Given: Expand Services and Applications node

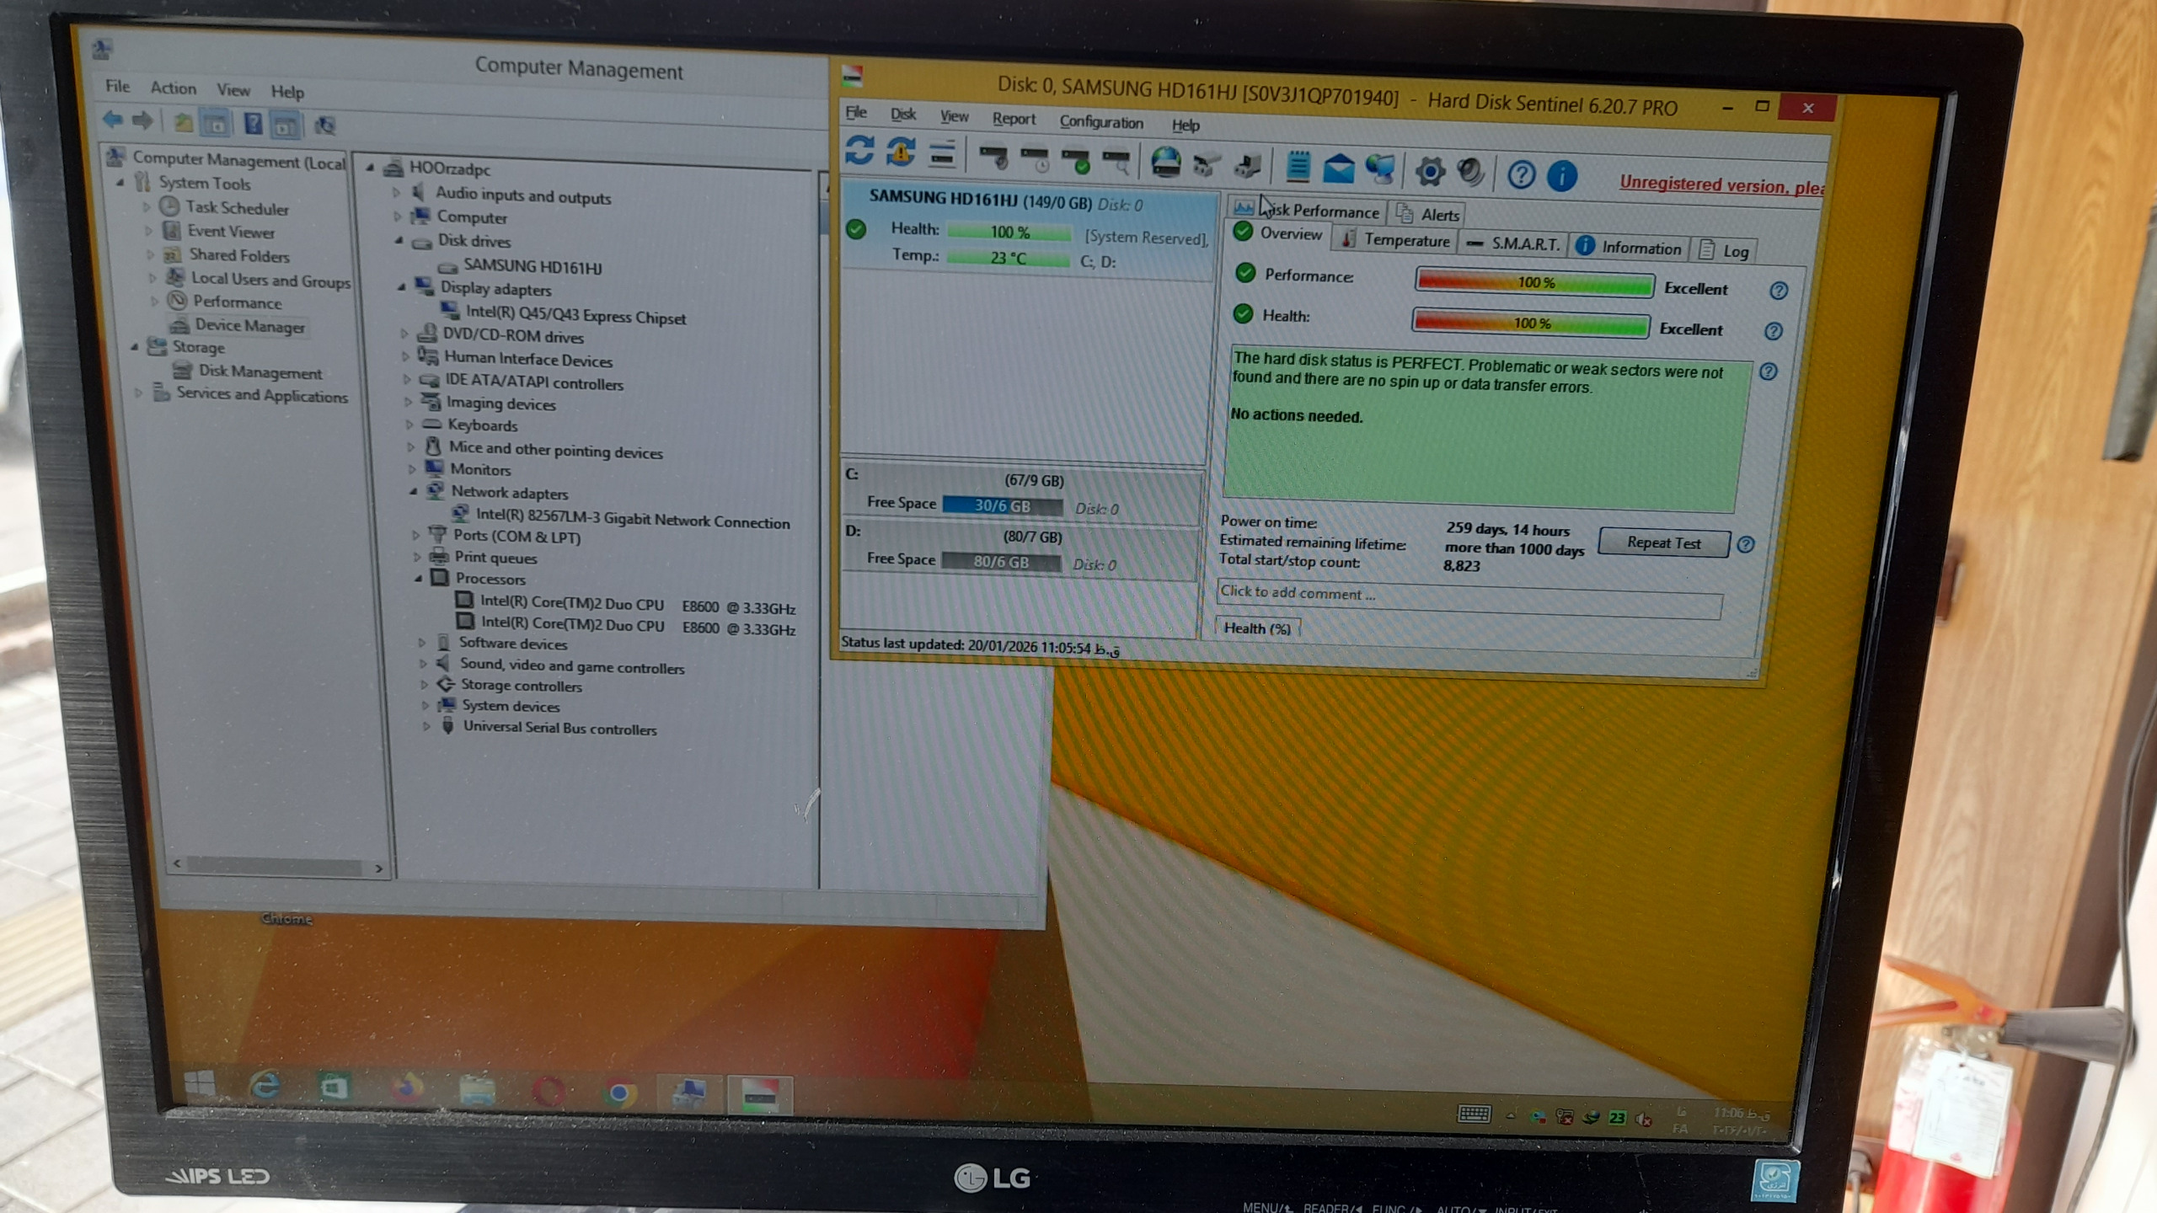Looking at the screenshot, I should coord(139,393).
